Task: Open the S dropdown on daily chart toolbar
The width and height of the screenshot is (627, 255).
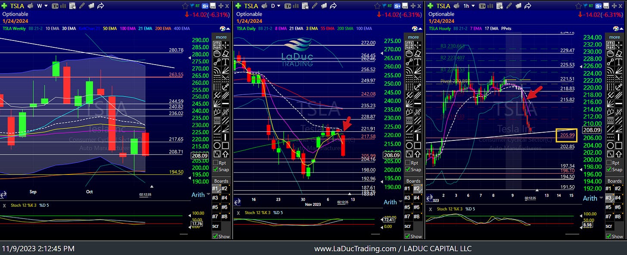Action: (397, 6)
